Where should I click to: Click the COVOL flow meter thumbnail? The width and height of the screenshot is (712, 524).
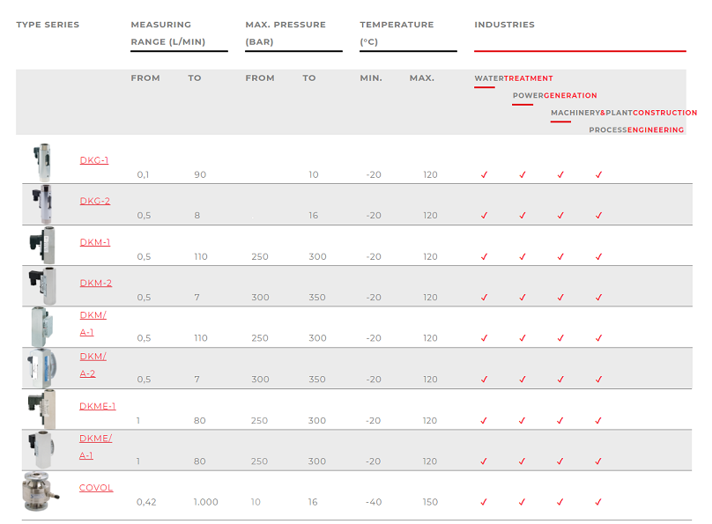tap(41, 491)
